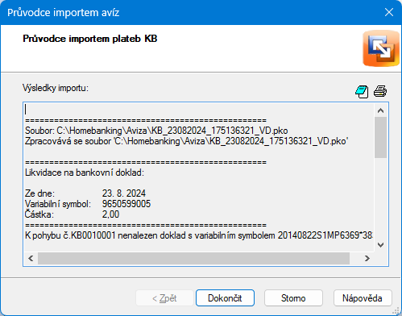
Task: Click the Storno button
Action: [x=293, y=298]
